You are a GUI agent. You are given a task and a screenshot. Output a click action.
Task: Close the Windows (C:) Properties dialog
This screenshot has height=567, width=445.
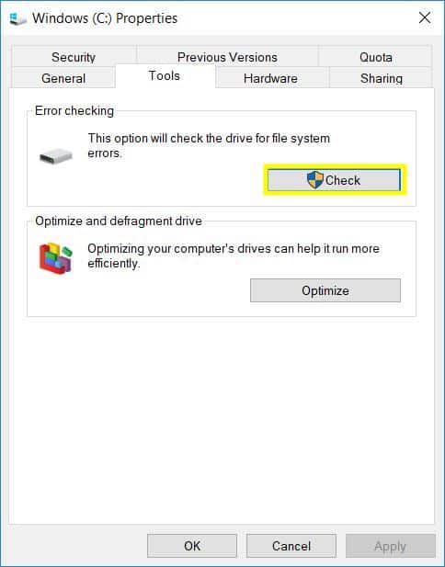pos(425,17)
